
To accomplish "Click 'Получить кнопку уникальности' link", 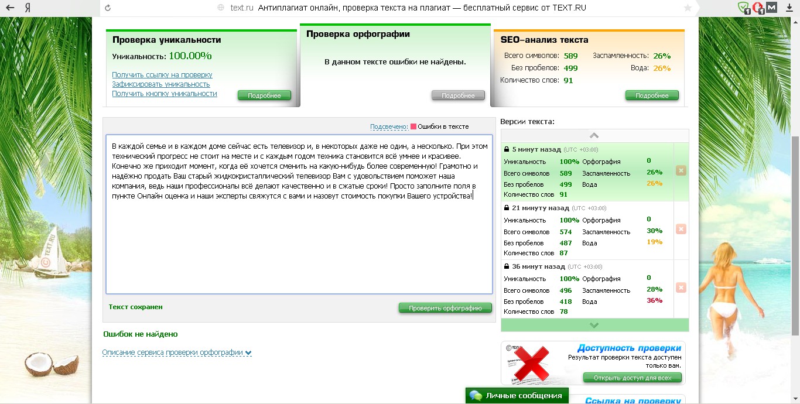I will (165, 94).
